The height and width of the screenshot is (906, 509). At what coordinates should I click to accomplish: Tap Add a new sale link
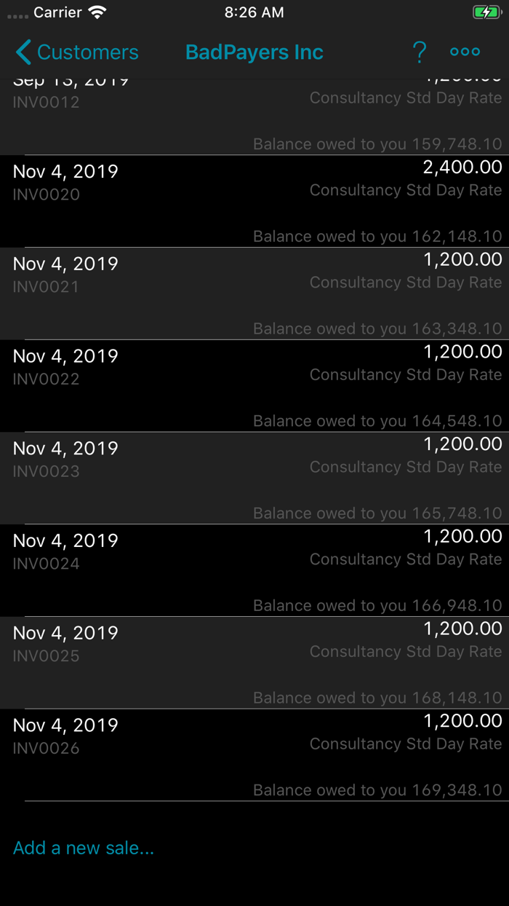point(84,848)
